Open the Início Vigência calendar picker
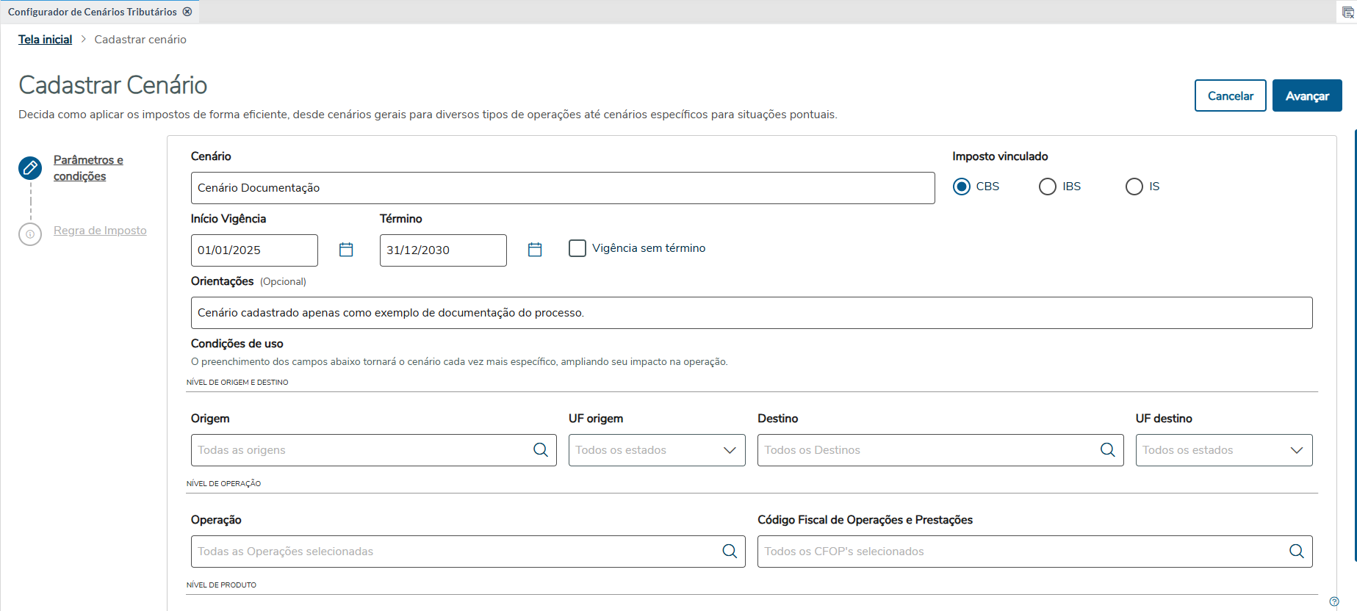1357x611 pixels. 346,250
